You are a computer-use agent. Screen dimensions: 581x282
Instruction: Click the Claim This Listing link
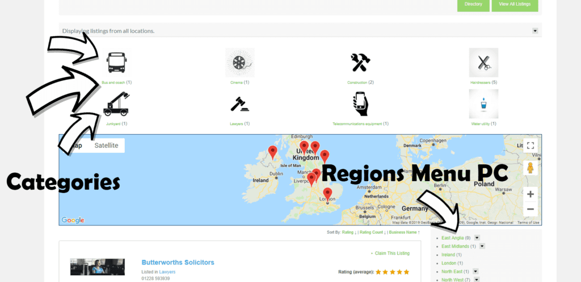(392, 253)
